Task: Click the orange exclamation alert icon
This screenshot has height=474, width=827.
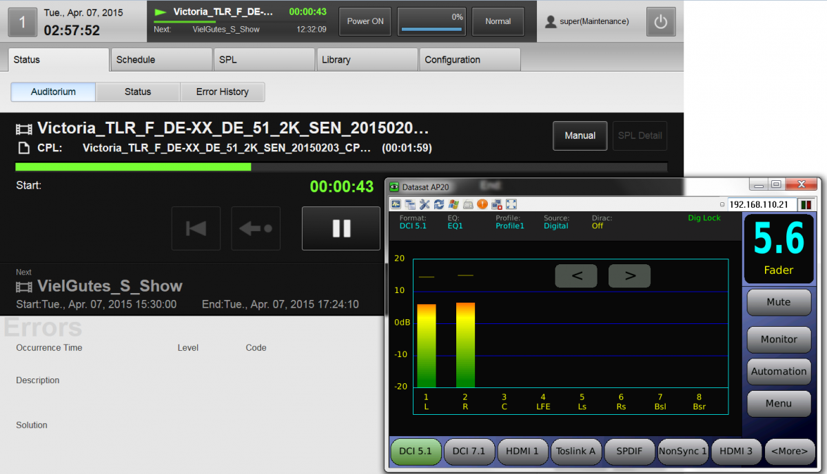Action: click(x=482, y=204)
